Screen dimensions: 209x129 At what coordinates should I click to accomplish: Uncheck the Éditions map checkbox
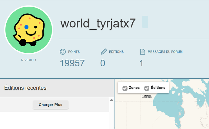147,88
